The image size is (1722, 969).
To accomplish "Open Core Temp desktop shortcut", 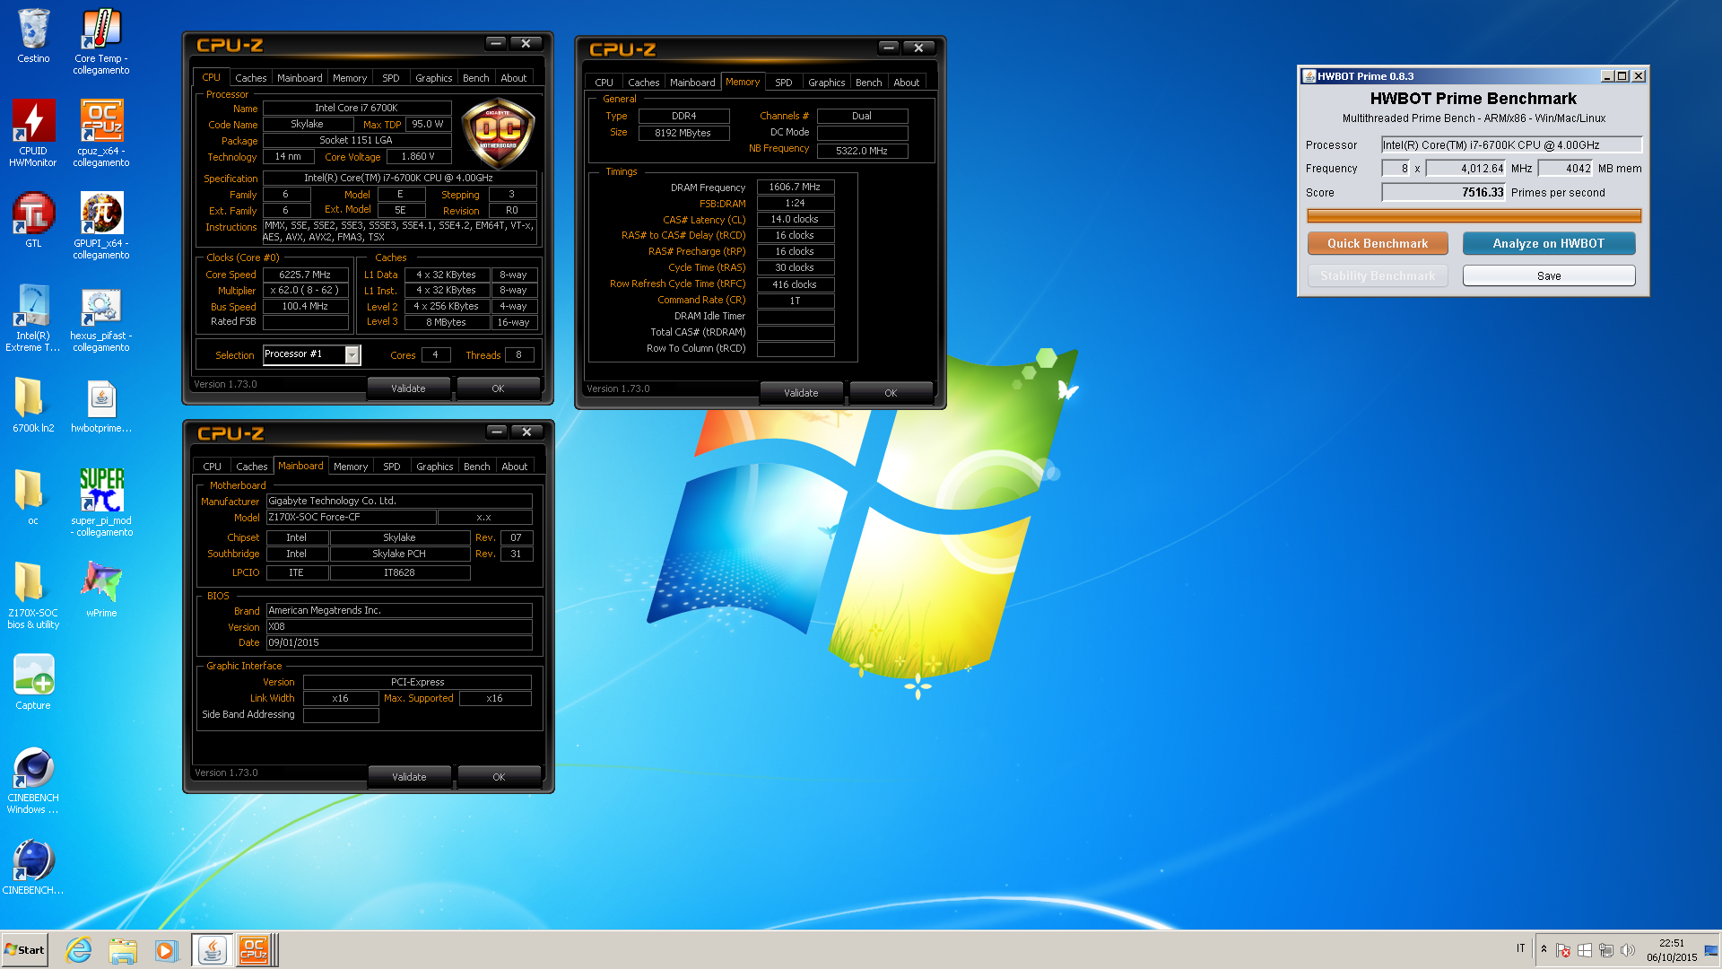I will [101, 40].
